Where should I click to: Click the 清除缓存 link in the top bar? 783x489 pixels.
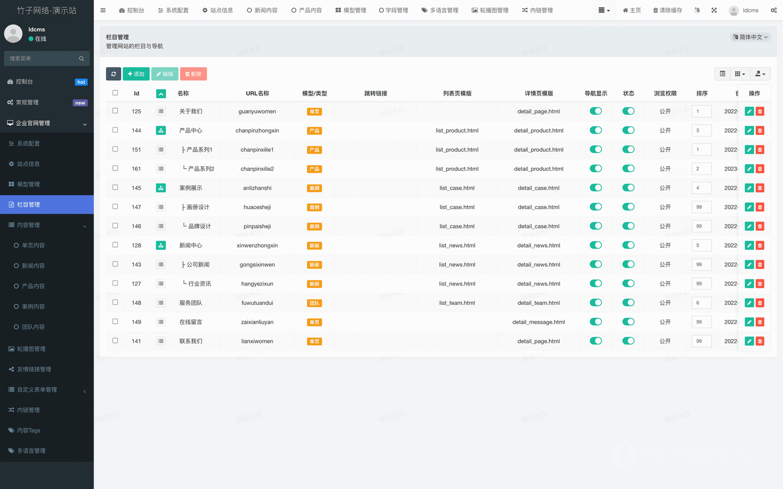pyautogui.click(x=667, y=10)
